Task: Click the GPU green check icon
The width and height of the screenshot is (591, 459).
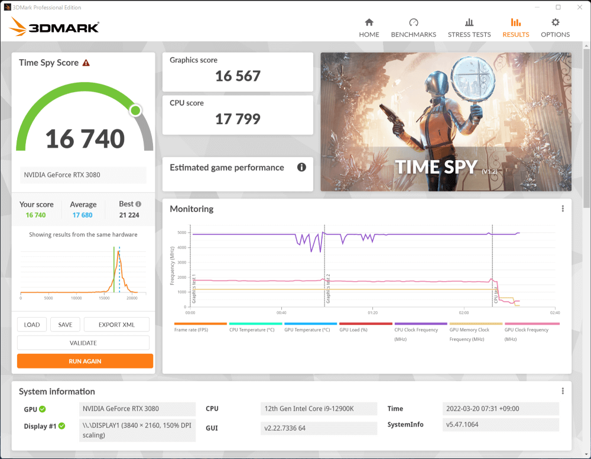Action: [x=42, y=409]
